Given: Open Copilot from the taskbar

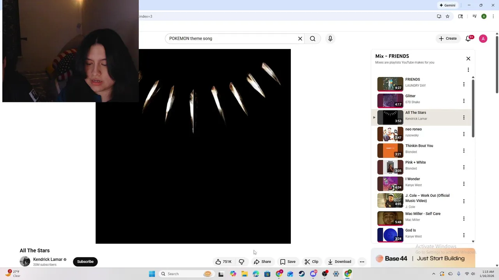Looking at the screenshot, I should point(233,274).
